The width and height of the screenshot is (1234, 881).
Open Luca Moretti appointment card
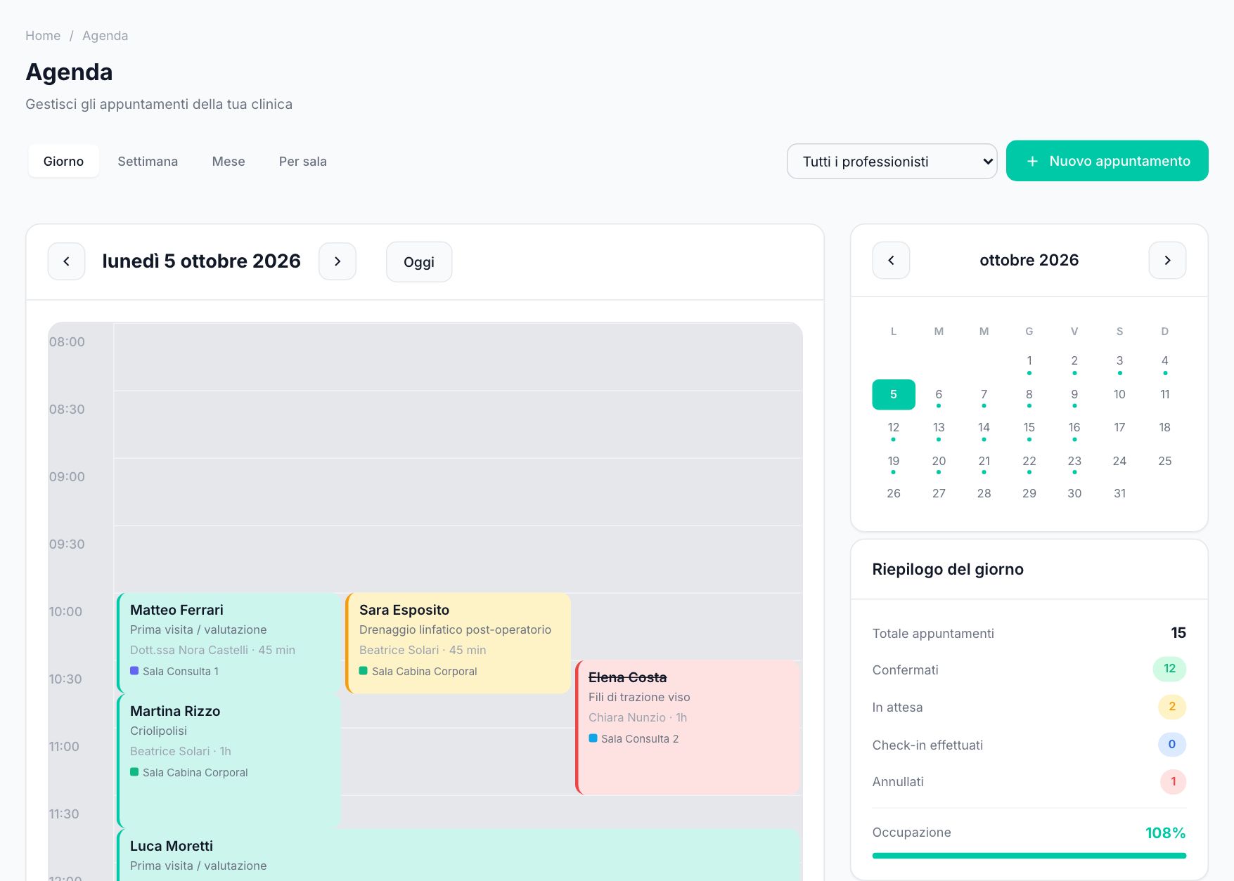(x=458, y=855)
